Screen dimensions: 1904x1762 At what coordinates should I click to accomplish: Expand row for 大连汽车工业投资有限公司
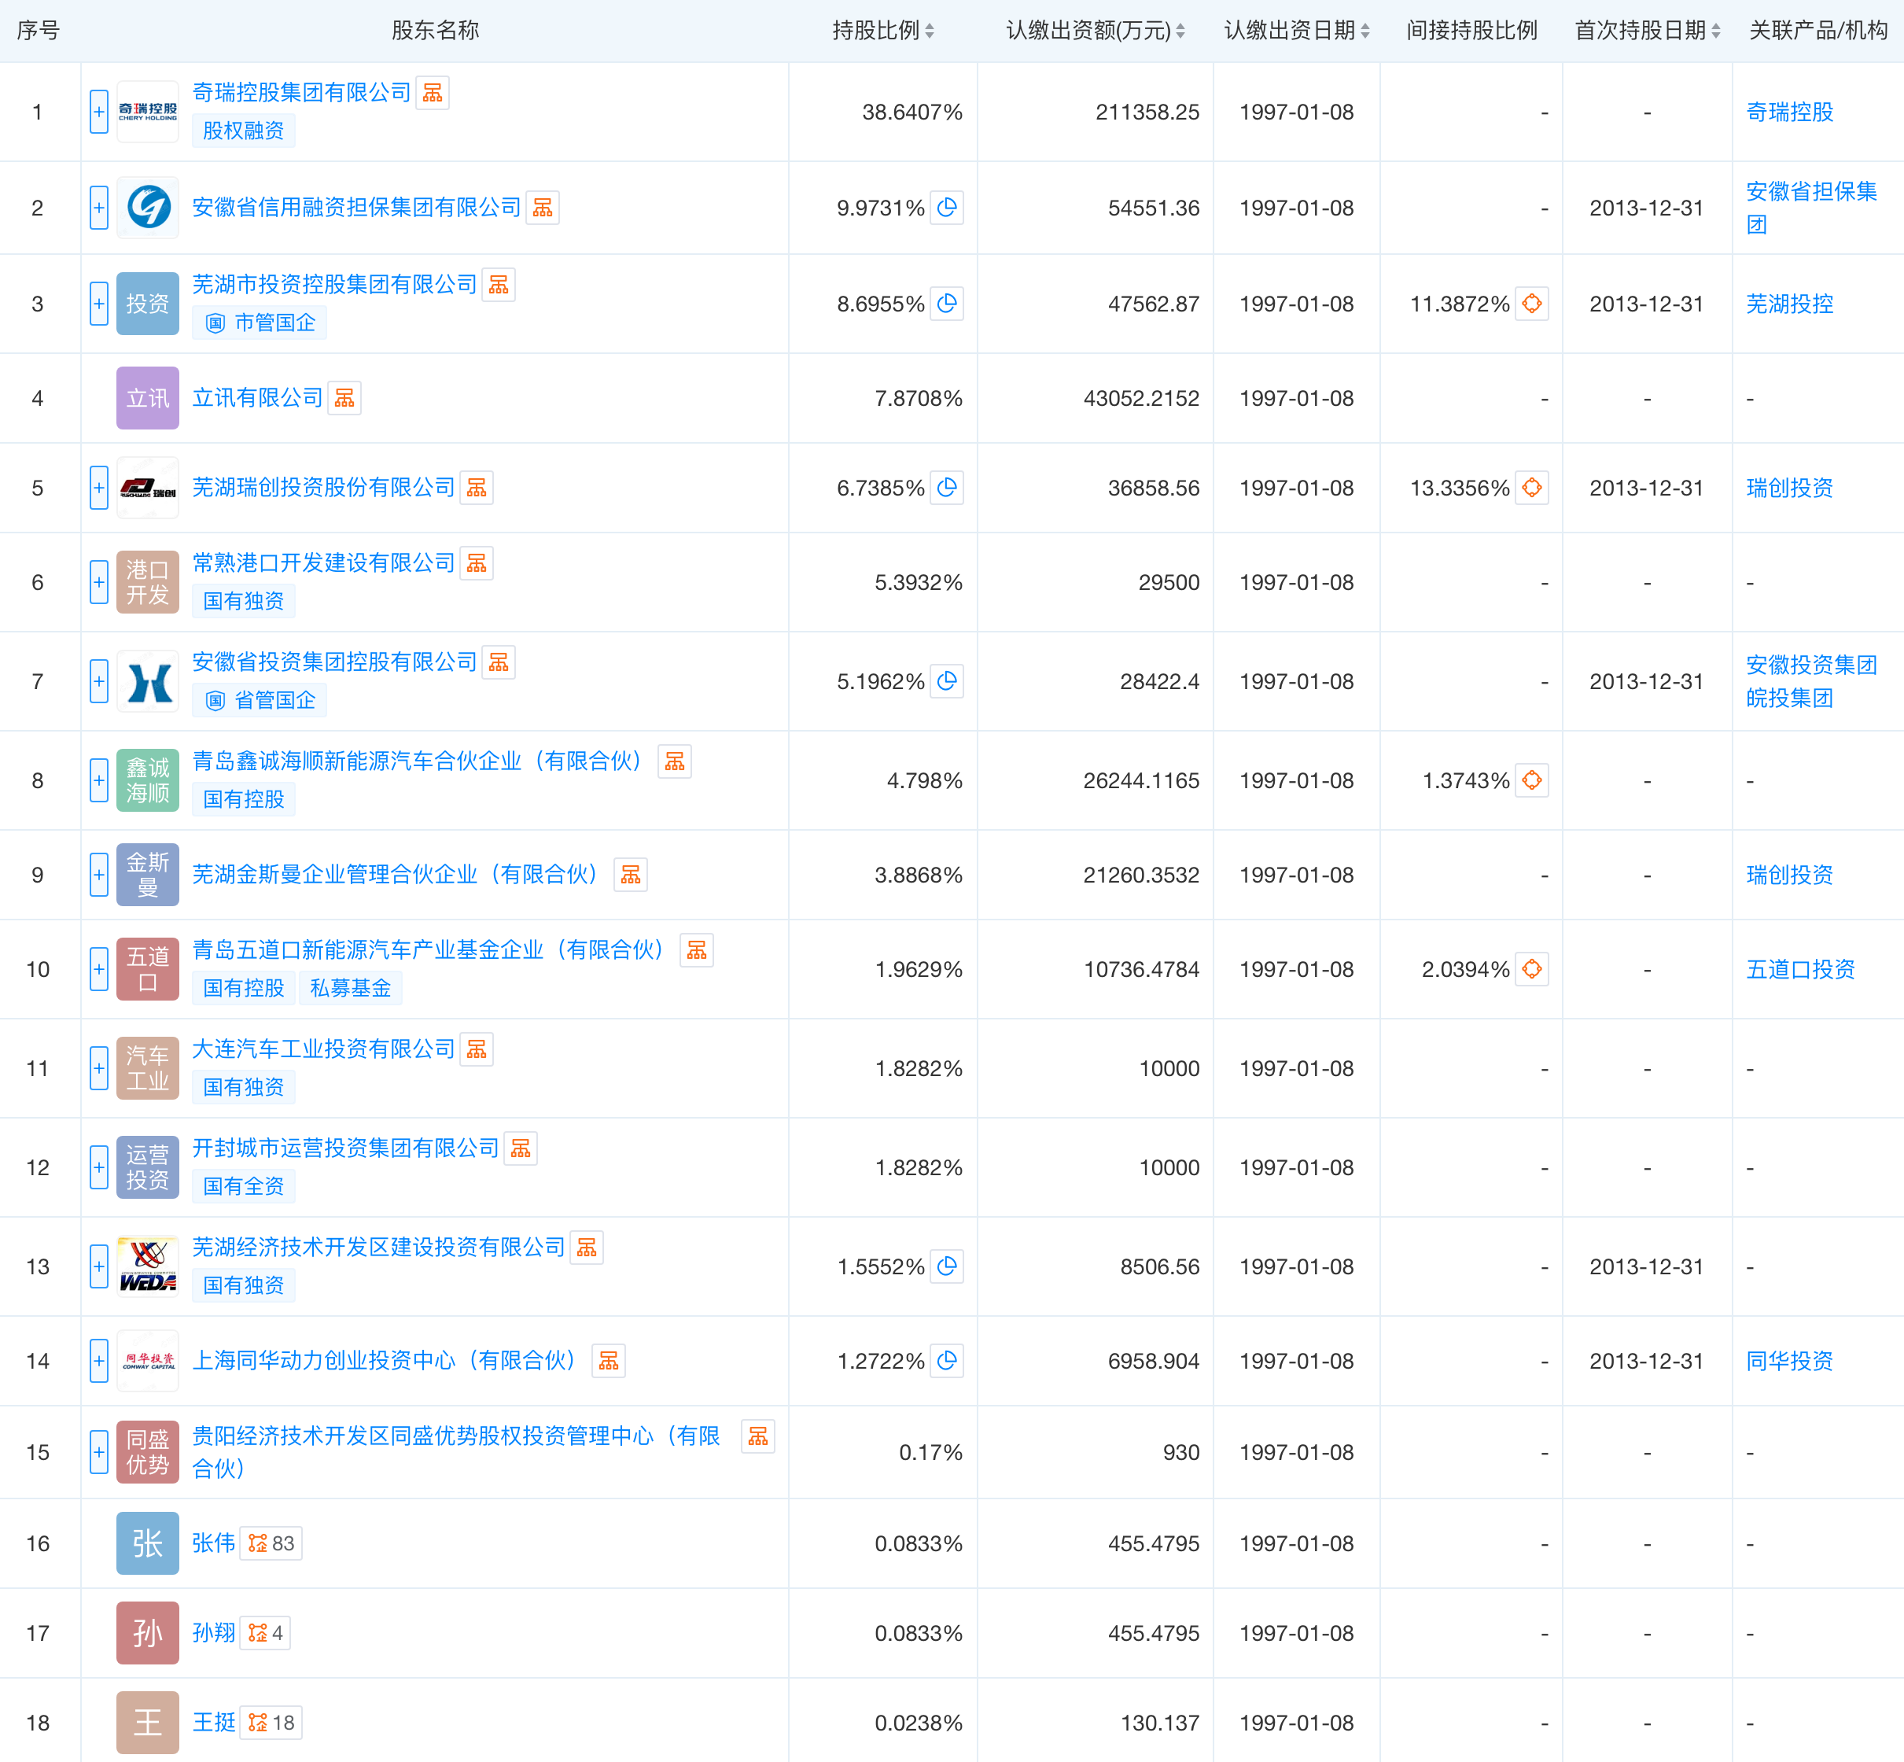[x=99, y=1068]
